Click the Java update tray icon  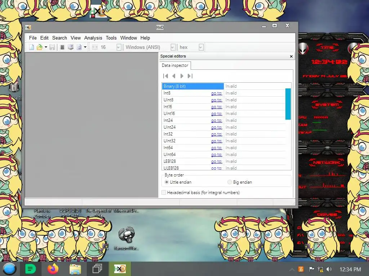(301, 269)
